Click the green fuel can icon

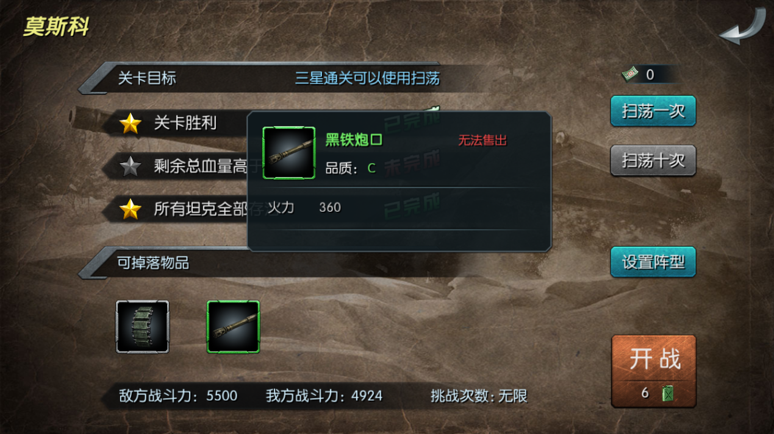tap(668, 393)
